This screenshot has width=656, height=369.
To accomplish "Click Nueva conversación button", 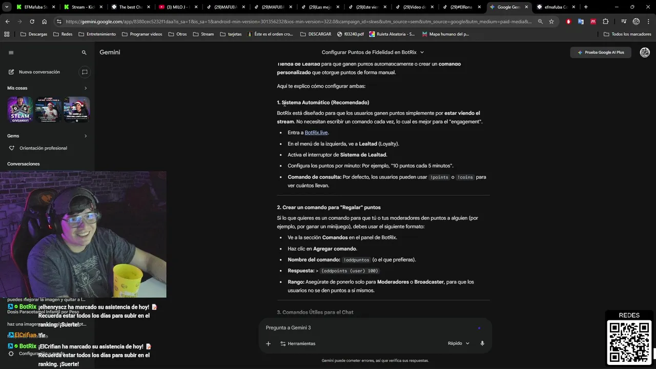I will [34, 72].
